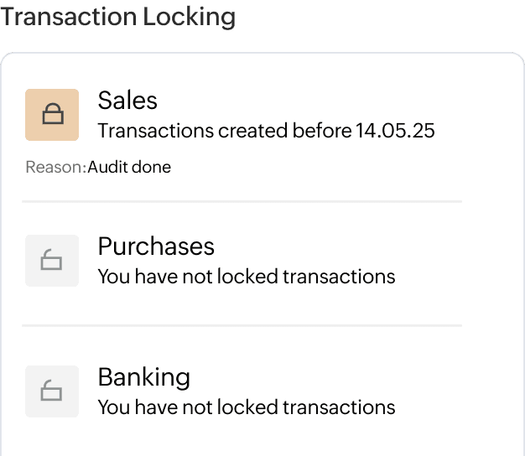Click the date 14.05.25 in Sales row
Image resolution: width=525 pixels, height=456 pixels.
(395, 131)
